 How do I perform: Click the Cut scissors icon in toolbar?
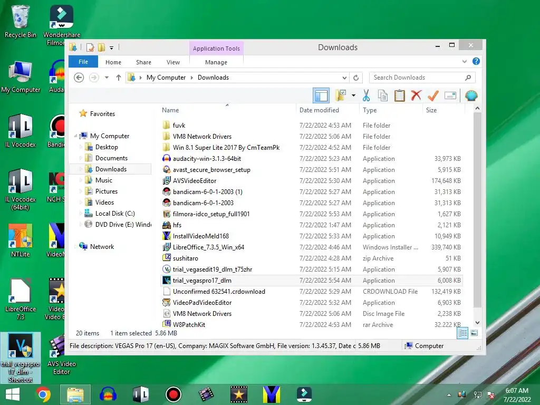pos(366,95)
